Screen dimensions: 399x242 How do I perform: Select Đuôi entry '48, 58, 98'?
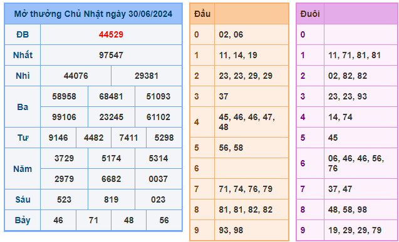tap(348, 209)
